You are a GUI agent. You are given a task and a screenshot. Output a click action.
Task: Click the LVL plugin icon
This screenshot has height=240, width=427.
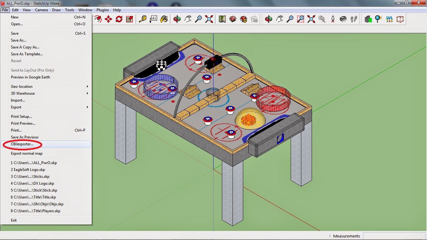pyautogui.click(x=389, y=19)
